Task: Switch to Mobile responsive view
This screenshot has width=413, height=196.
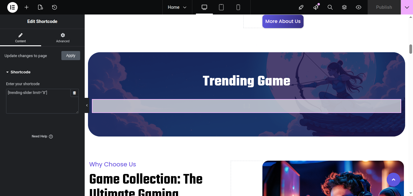Action: (x=238, y=7)
